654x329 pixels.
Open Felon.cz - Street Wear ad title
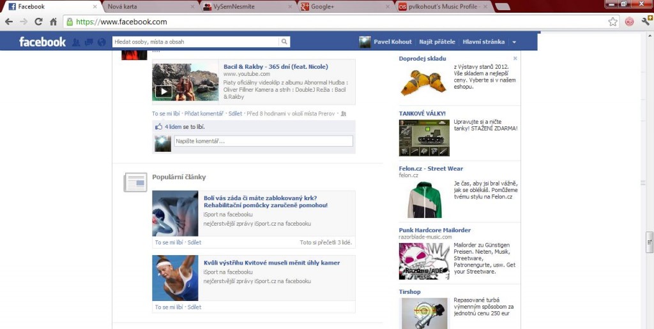(431, 169)
